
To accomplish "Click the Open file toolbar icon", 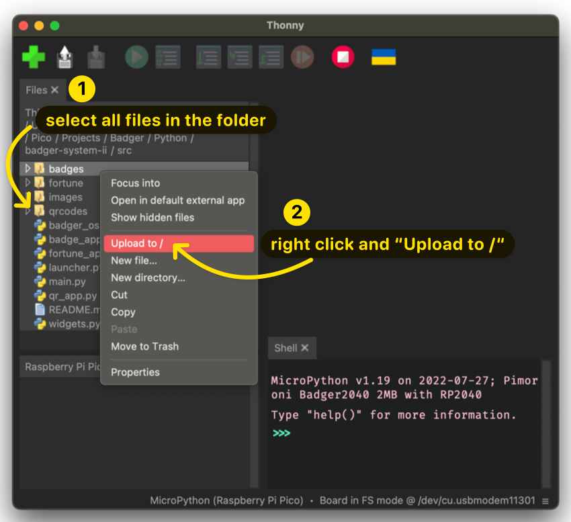I will pos(64,57).
